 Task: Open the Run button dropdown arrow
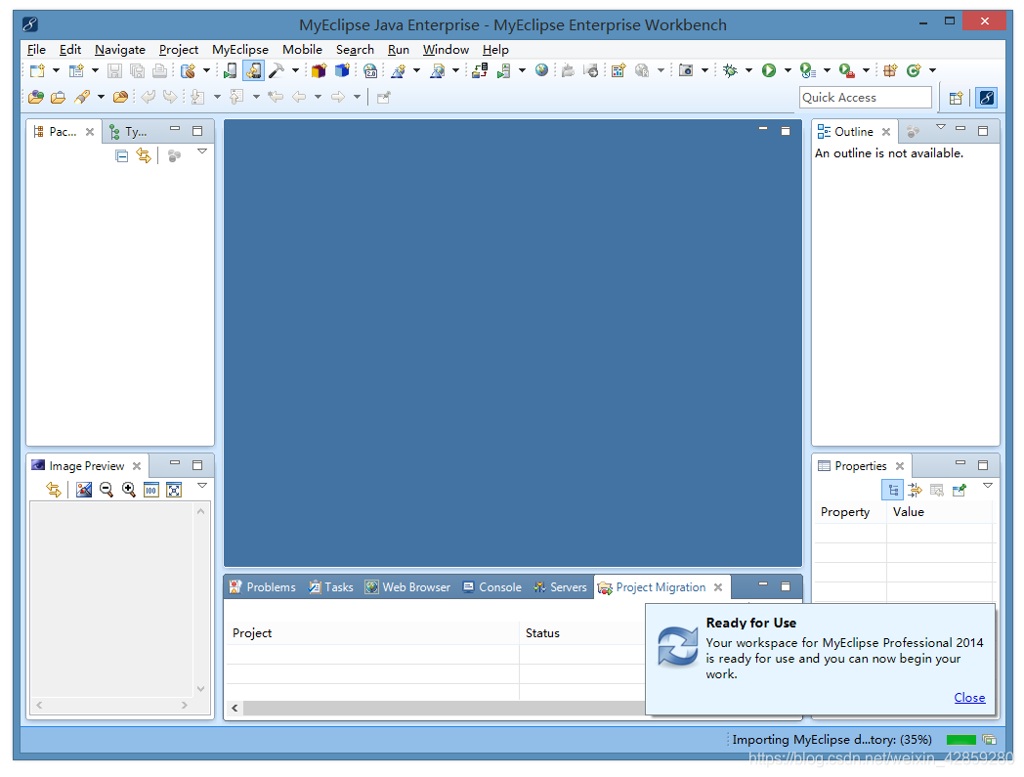[786, 70]
